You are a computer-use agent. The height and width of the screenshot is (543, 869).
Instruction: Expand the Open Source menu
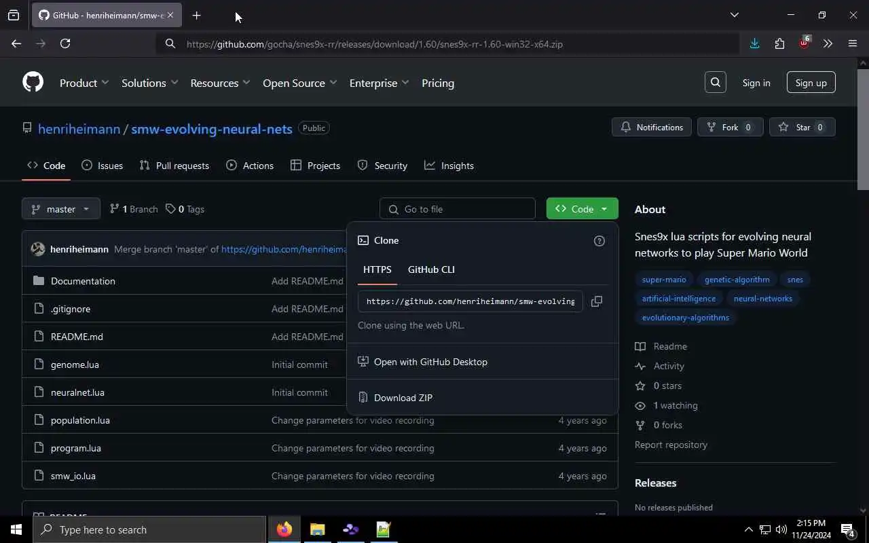tap(300, 83)
